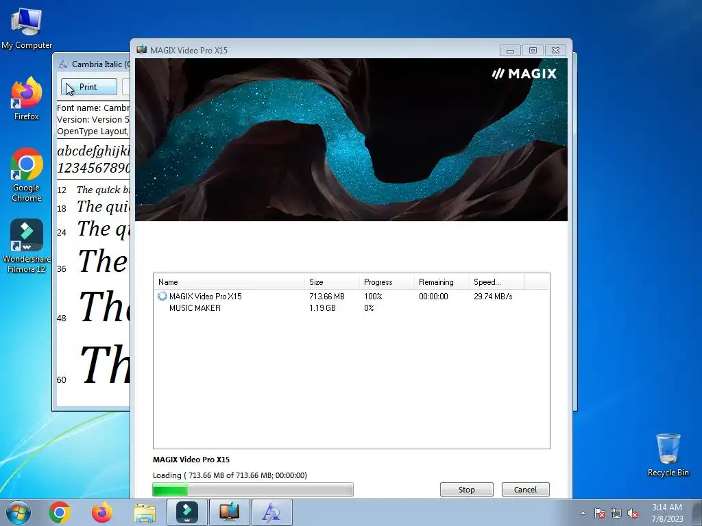The image size is (702, 526).
Task: Maximize the MAGIX Video Pro X15 window
Action: [x=533, y=51]
